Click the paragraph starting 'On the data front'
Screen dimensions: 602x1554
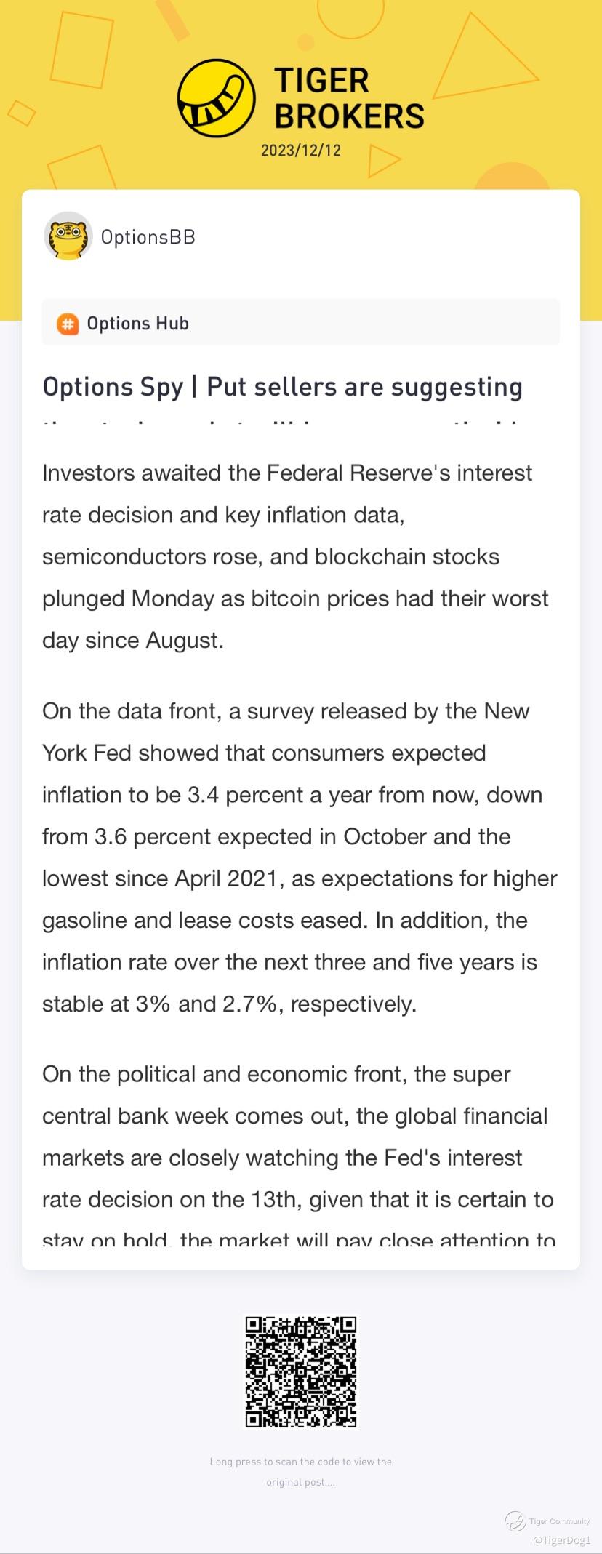point(300,857)
